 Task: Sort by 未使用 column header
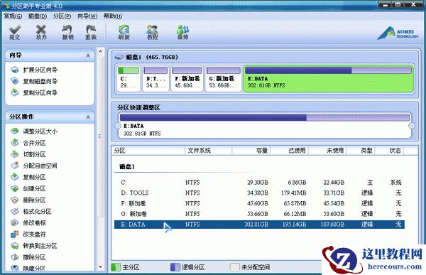[x=327, y=151]
